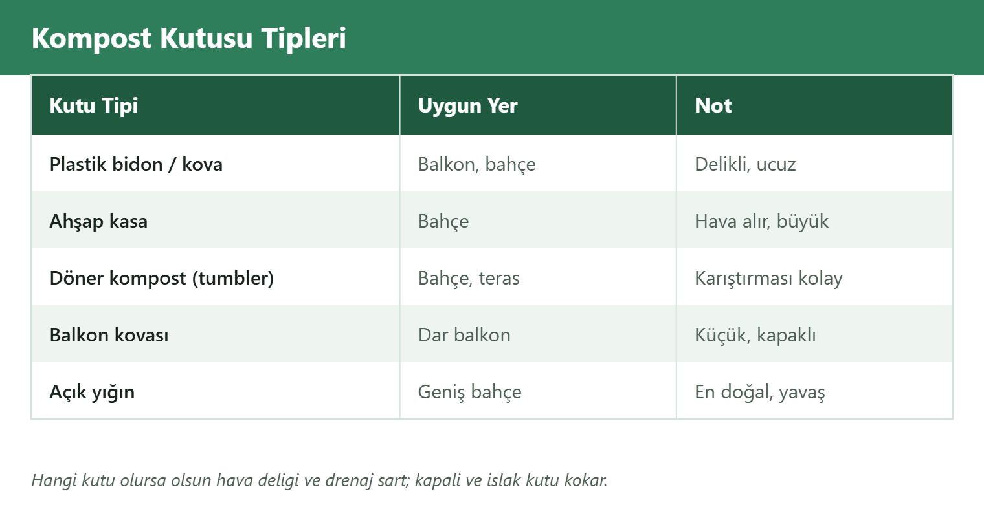Screen dimensions: 984x507
Task: Click the Balkon, bahçe cell
Action: pos(538,164)
